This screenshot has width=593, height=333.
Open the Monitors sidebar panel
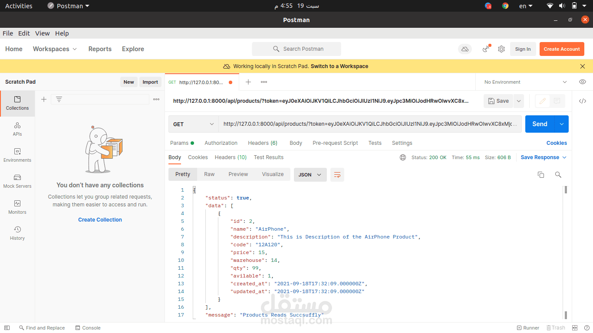click(17, 207)
